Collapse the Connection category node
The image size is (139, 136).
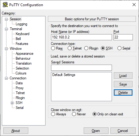(6, 78)
